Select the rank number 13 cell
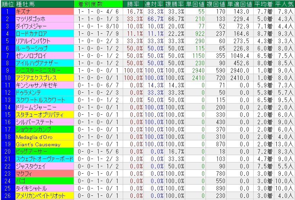The width and height of the screenshot is (295, 200). pyautogui.click(x=8, y=100)
